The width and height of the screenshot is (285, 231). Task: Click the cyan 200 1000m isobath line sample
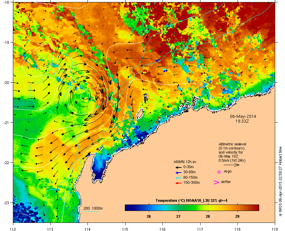click(91, 211)
